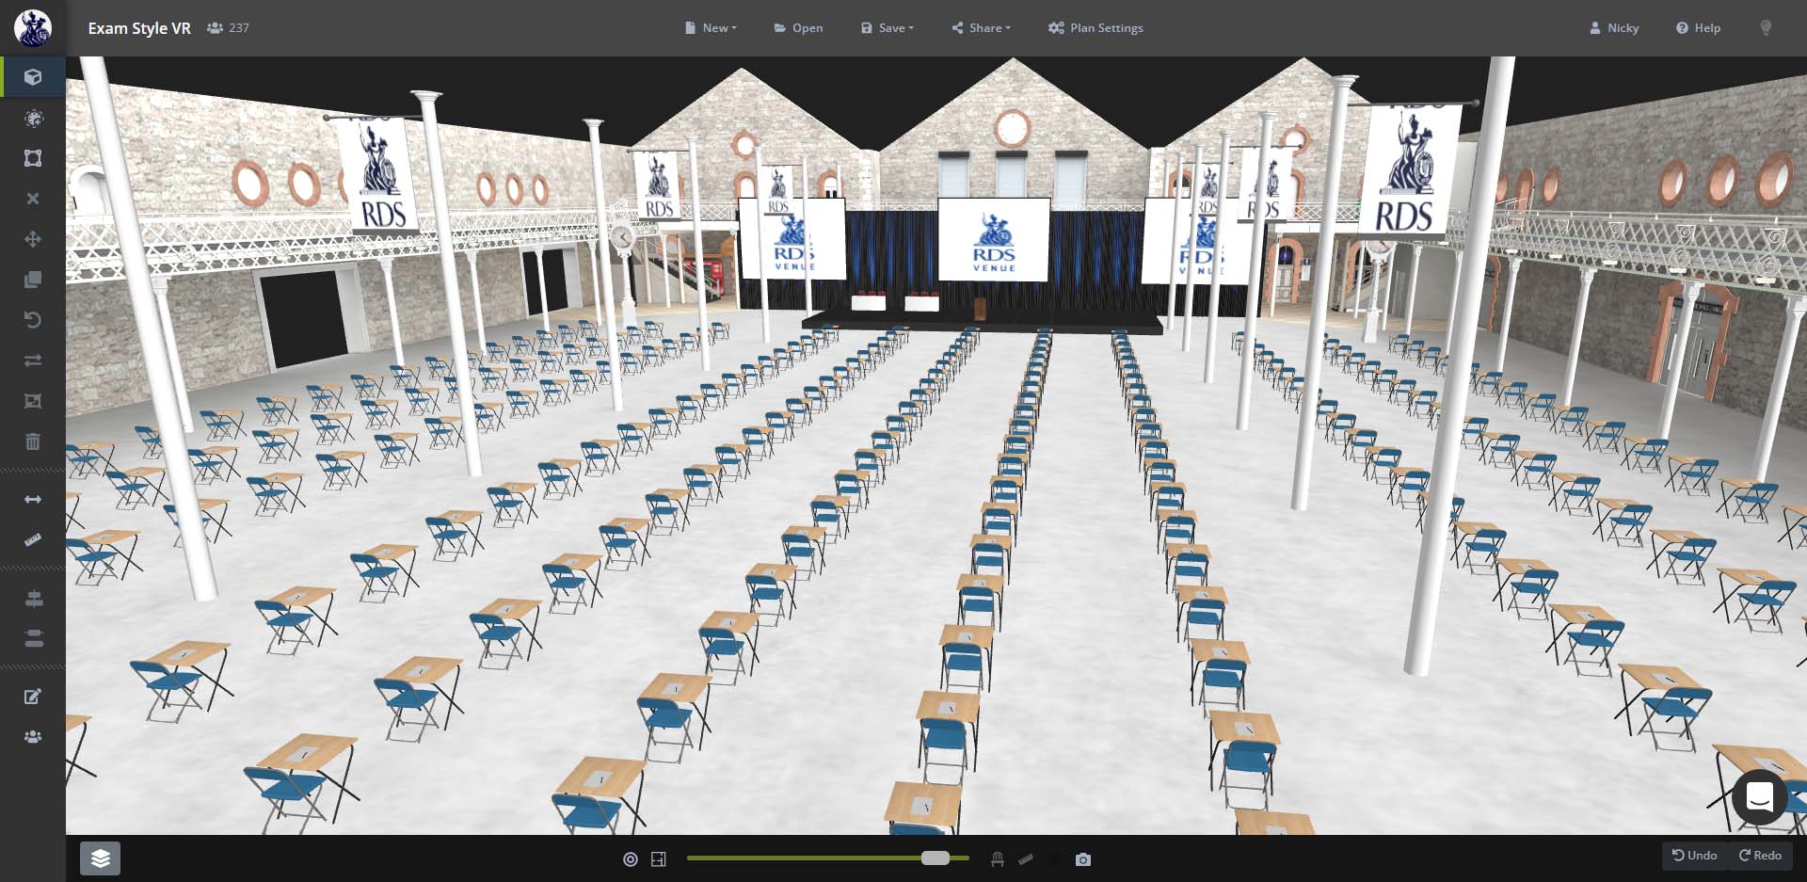Open the chat support bubble
Image resolution: width=1807 pixels, height=882 pixels.
coord(1759,797)
